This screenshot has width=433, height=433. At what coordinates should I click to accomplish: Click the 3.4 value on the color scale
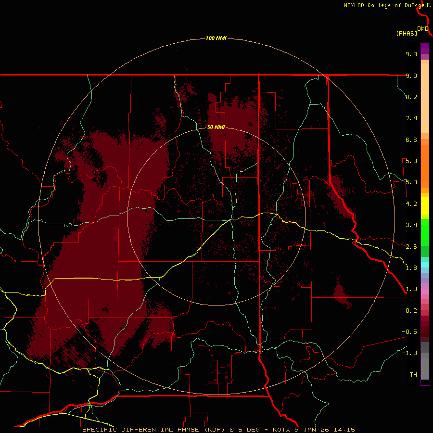click(411, 225)
